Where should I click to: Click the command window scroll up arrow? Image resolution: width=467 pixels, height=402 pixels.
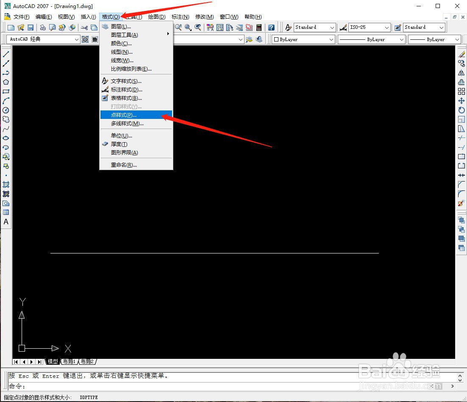click(x=460, y=375)
